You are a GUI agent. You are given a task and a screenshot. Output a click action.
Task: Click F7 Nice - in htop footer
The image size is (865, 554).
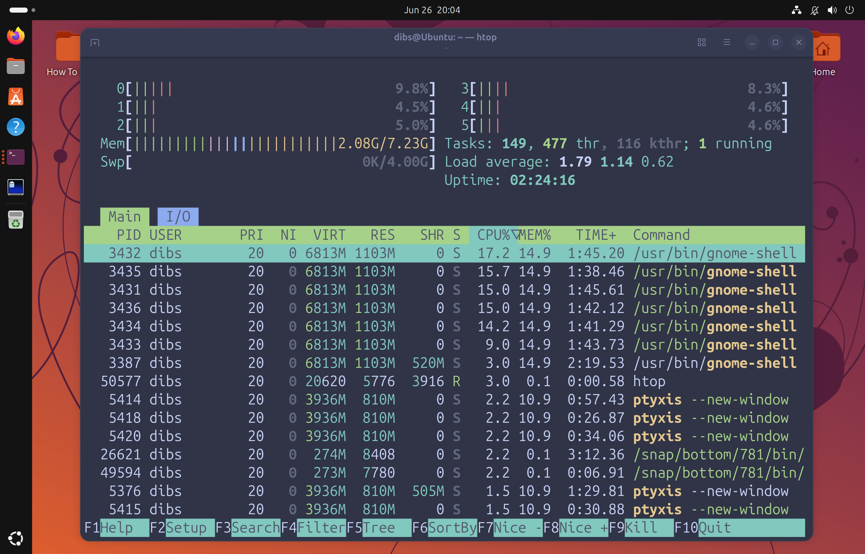click(x=510, y=528)
